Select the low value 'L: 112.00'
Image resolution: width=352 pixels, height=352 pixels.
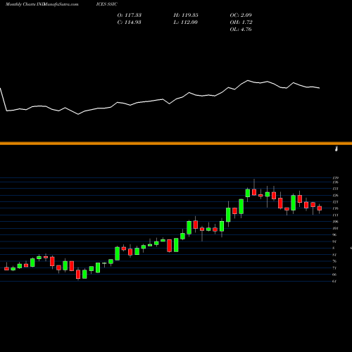(x=186, y=23)
